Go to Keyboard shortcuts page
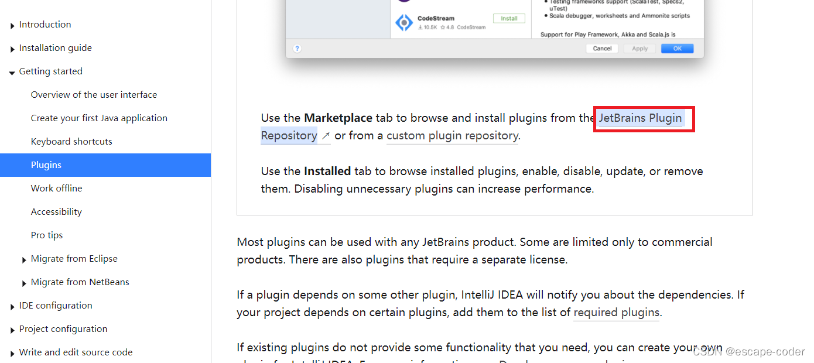The width and height of the screenshot is (814, 363). (x=71, y=141)
